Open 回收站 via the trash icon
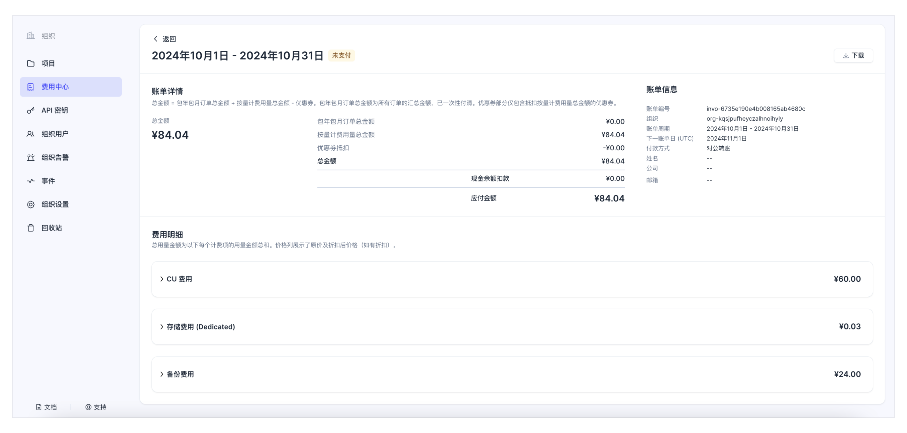The height and width of the screenshot is (433, 907). [x=31, y=228]
